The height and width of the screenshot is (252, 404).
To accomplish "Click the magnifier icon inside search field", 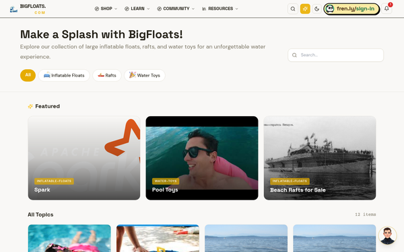I will tap(294, 55).
